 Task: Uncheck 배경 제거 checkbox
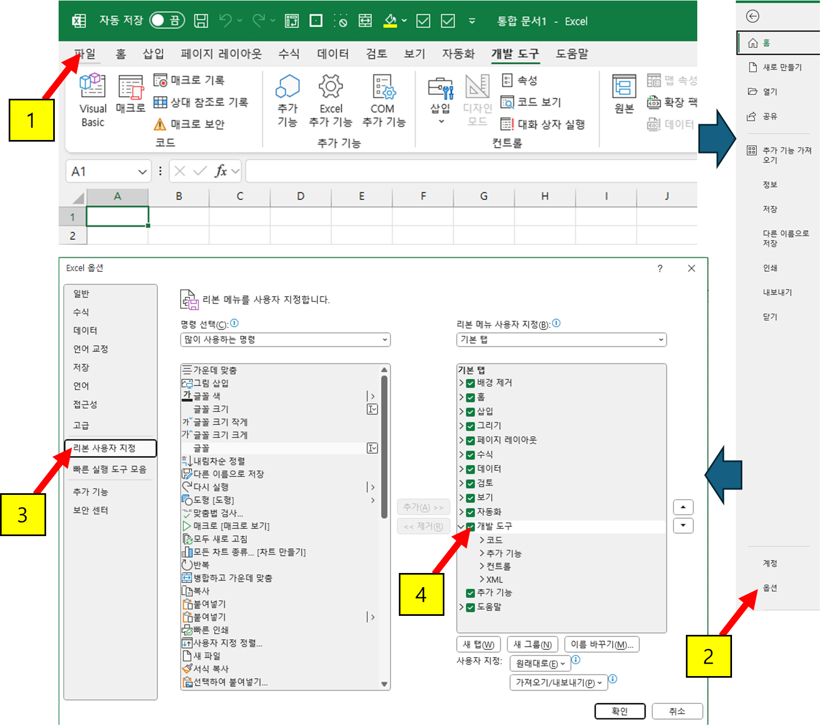470,383
